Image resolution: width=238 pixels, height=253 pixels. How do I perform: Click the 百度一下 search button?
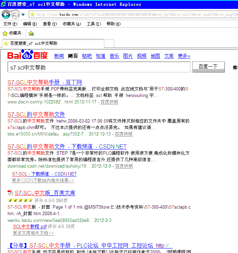tap(209, 67)
